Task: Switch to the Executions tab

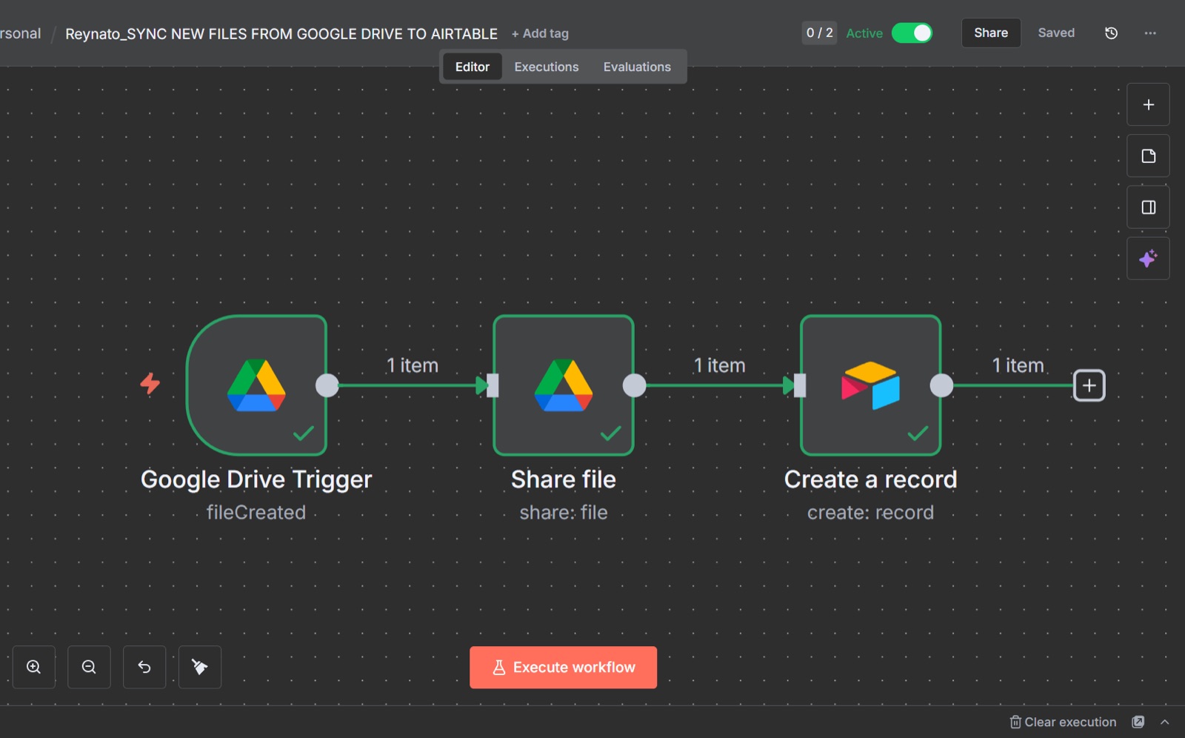Action: pyautogui.click(x=547, y=67)
